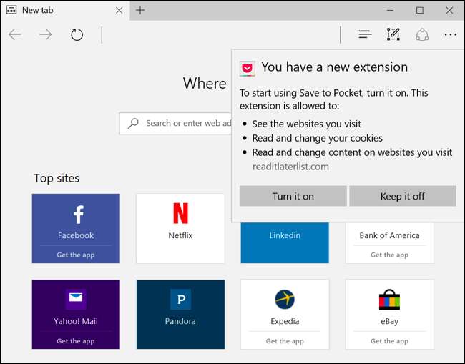Open the Share icon in toolbar
Image resolution: width=465 pixels, height=364 pixels.
point(422,34)
